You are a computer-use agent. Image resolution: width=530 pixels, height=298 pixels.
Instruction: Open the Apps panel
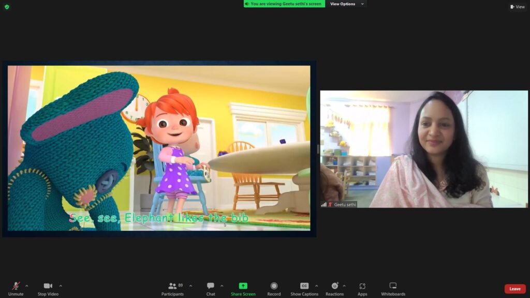[x=362, y=289]
